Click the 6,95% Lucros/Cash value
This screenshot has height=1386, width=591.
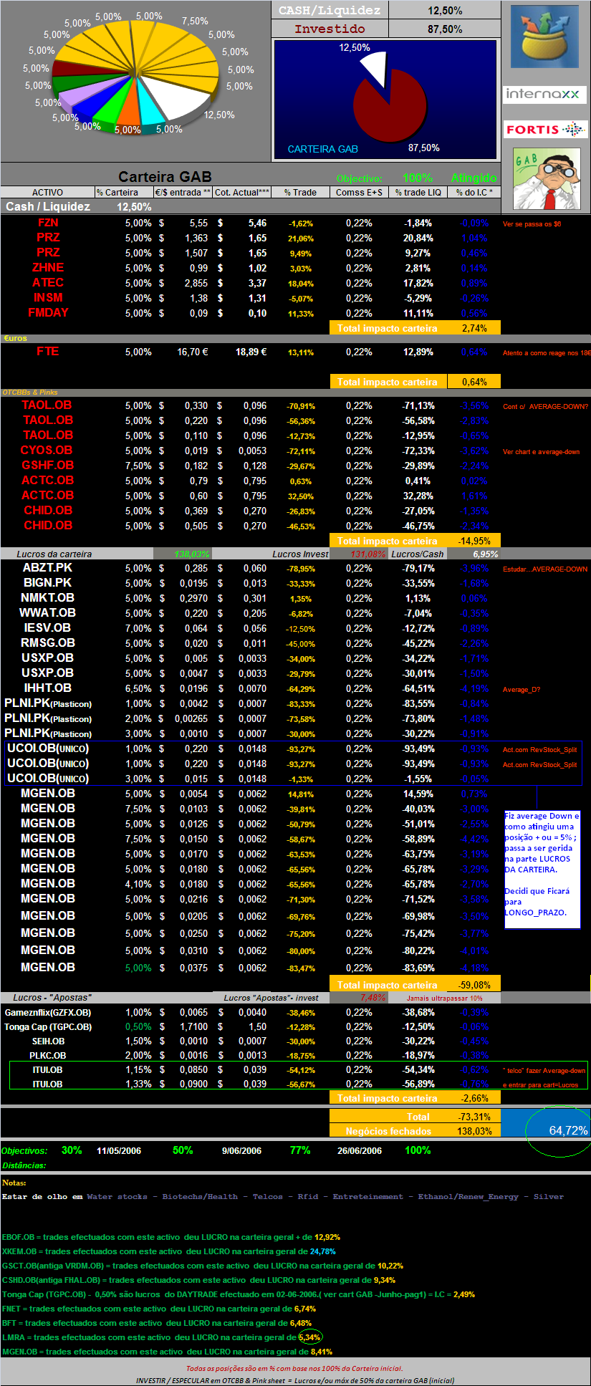tap(485, 554)
